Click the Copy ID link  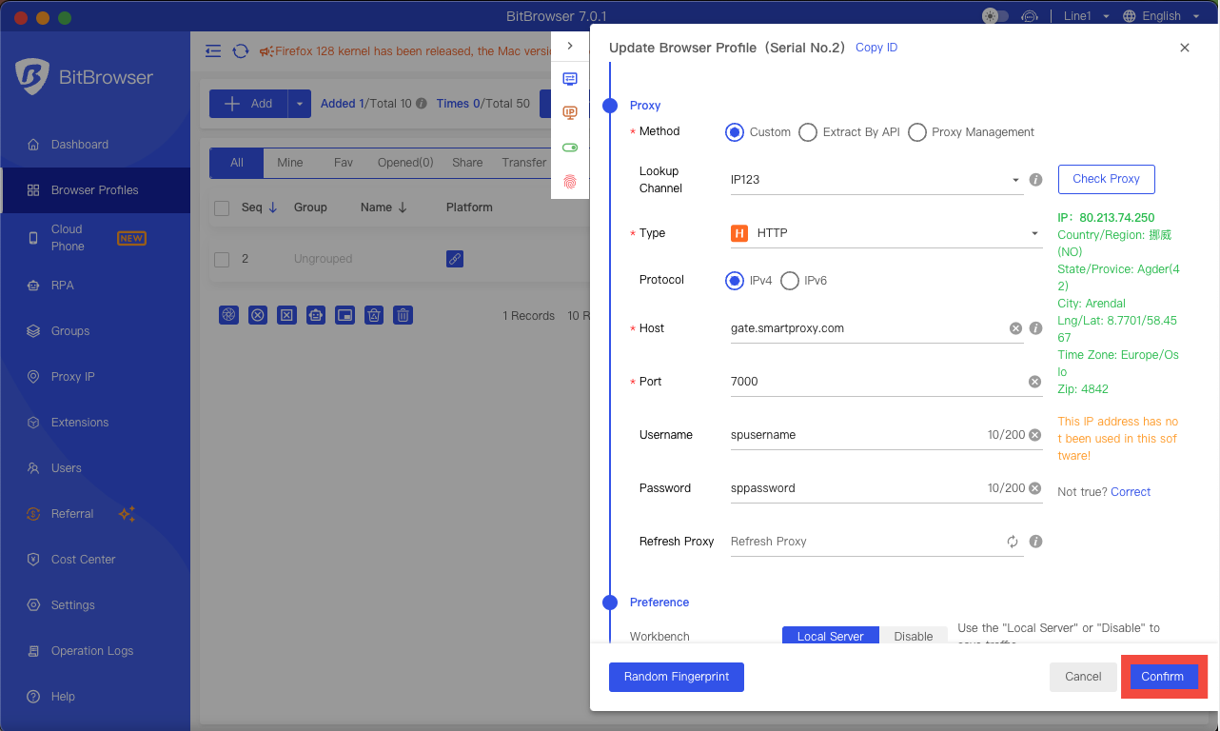point(876,48)
